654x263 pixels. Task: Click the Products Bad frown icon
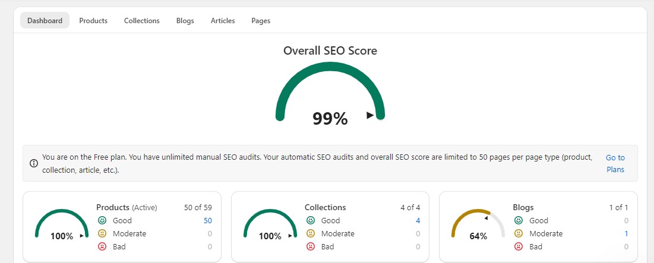[102, 246]
